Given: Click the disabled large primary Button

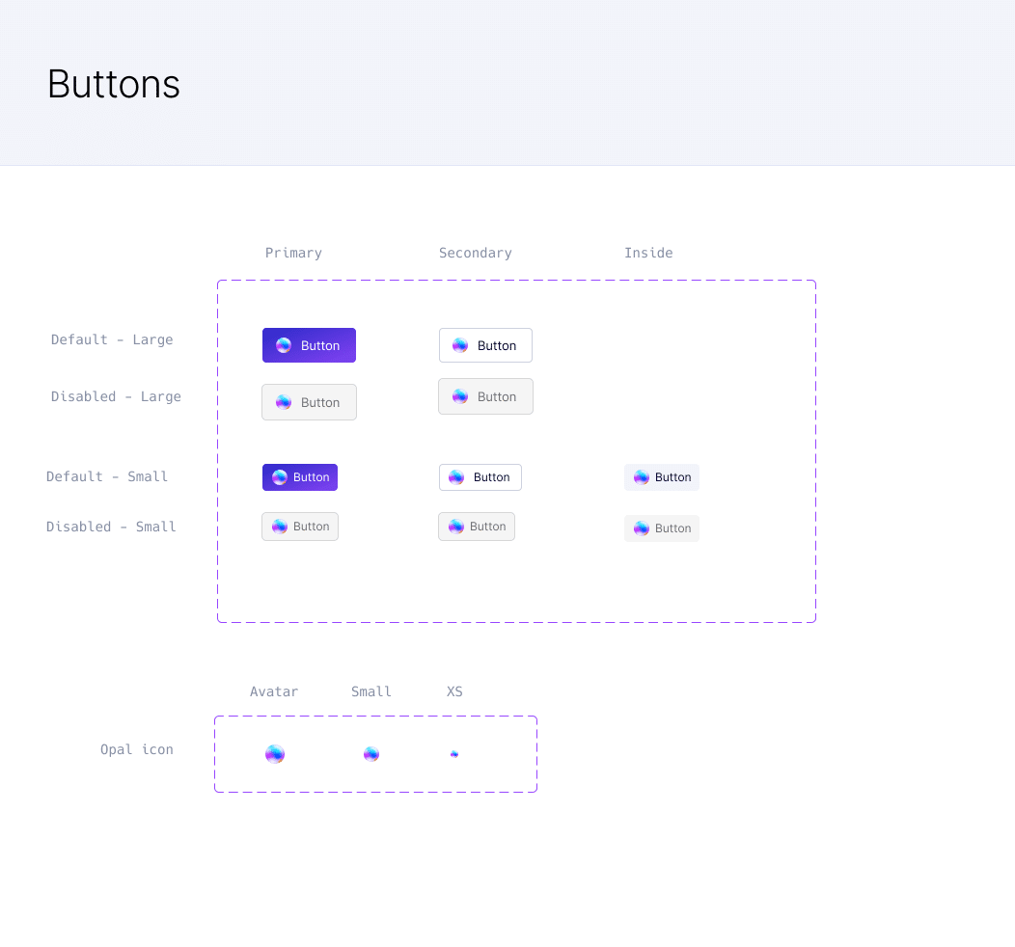Looking at the screenshot, I should (309, 402).
